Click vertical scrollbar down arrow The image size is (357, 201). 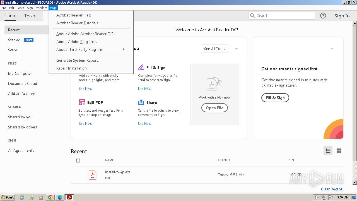click(x=355, y=183)
